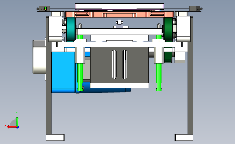Select the dark green roller wheel at upper right
Viewport: 235px width, 144px height.
coord(168,29)
